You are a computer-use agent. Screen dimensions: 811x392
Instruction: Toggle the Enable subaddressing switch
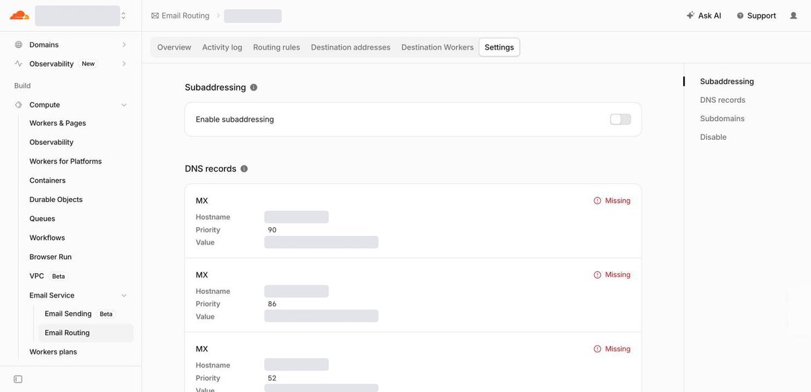(620, 120)
